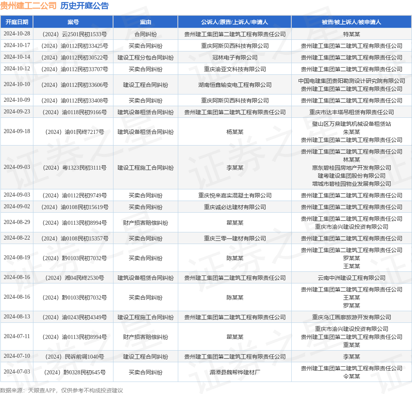Select case number 渝0118民初9166号
This screenshot has width=412, height=394.
pos(74,112)
